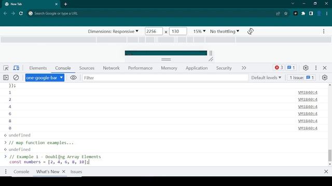Screen dimensions: 332x186
Task: Share this page icon in address bar
Action: [x=278, y=13]
